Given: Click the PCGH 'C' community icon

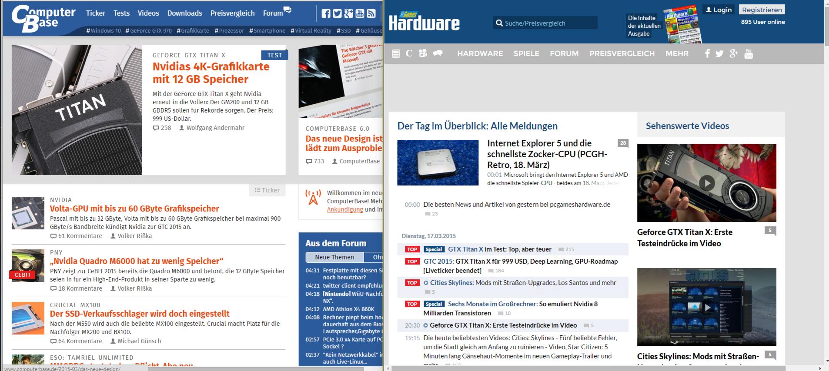Looking at the screenshot, I should 409,53.
